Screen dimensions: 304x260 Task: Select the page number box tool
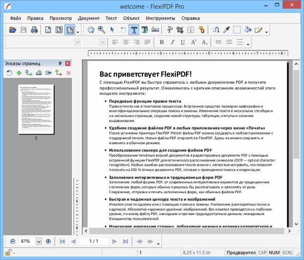pos(190,30)
